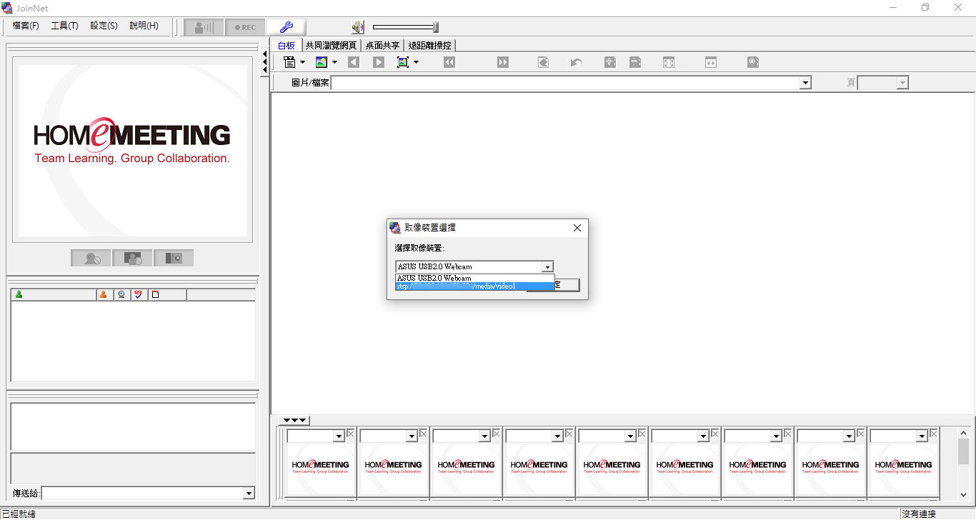Switch to the 白板 tab

(x=287, y=45)
